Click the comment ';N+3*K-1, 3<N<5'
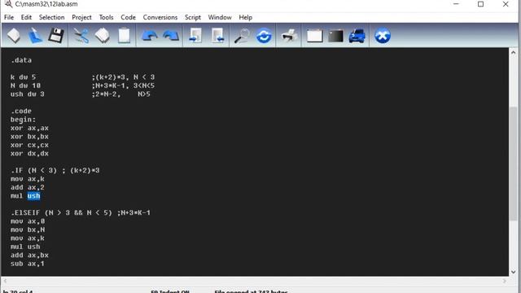Image resolution: width=521 pixels, height=293 pixels. pyautogui.click(x=123, y=85)
